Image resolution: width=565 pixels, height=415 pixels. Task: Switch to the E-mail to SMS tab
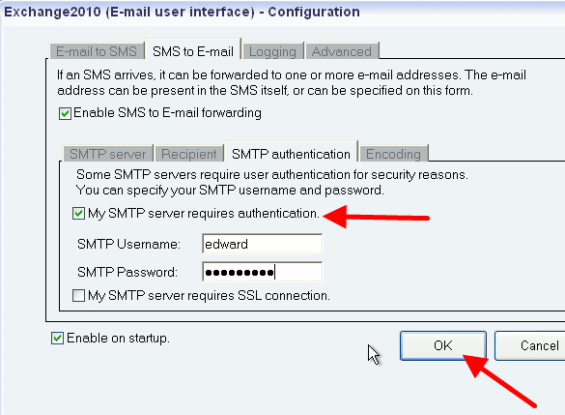(97, 51)
